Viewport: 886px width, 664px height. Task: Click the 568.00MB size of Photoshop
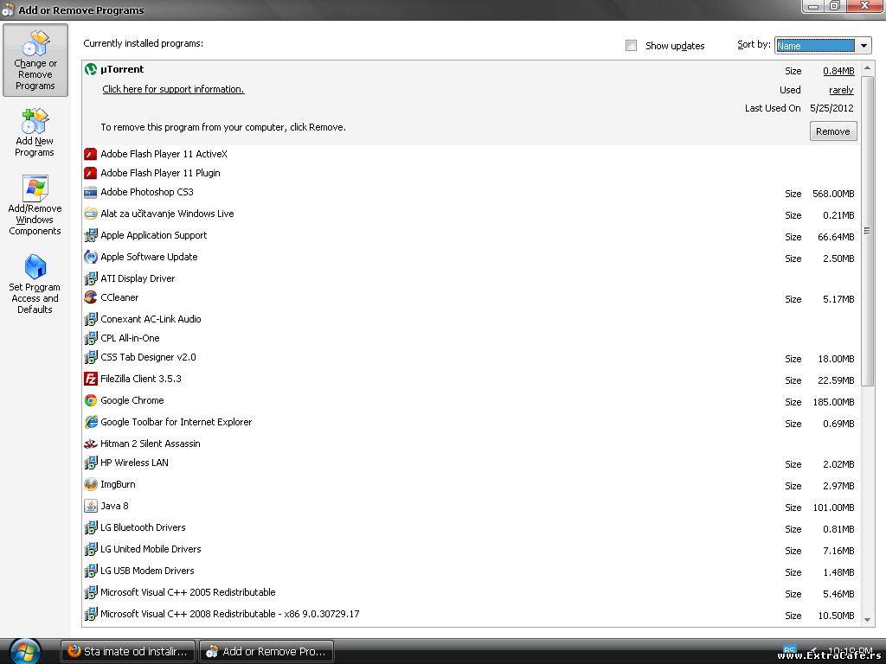[833, 195]
